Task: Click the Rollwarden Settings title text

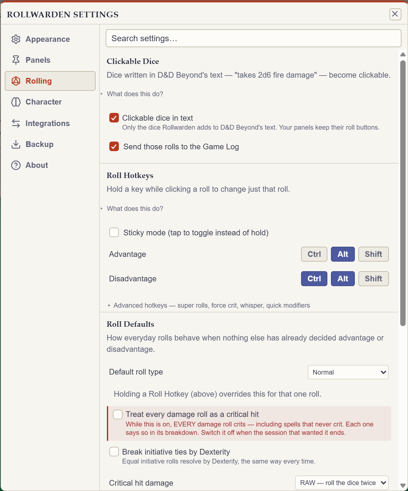Action: [63, 14]
